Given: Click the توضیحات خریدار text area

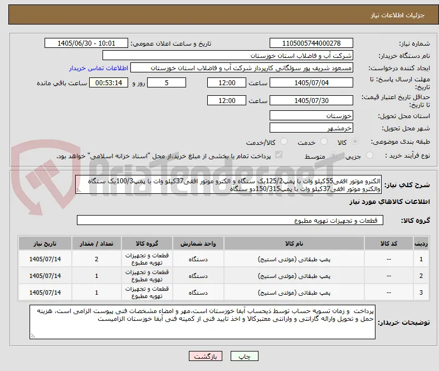Looking at the screenshot, I should click(x=202, y=322).
